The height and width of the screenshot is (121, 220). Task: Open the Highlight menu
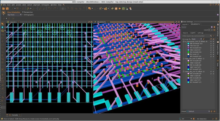click(37, 5)
